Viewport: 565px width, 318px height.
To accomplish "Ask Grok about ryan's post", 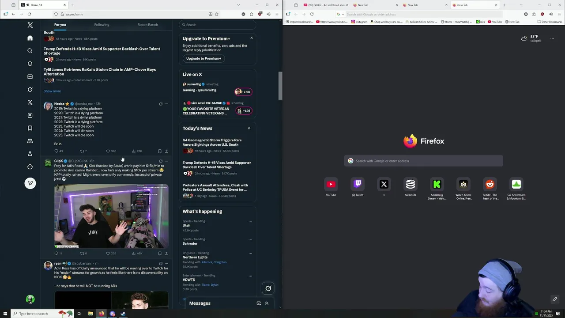I will [161, 263].
